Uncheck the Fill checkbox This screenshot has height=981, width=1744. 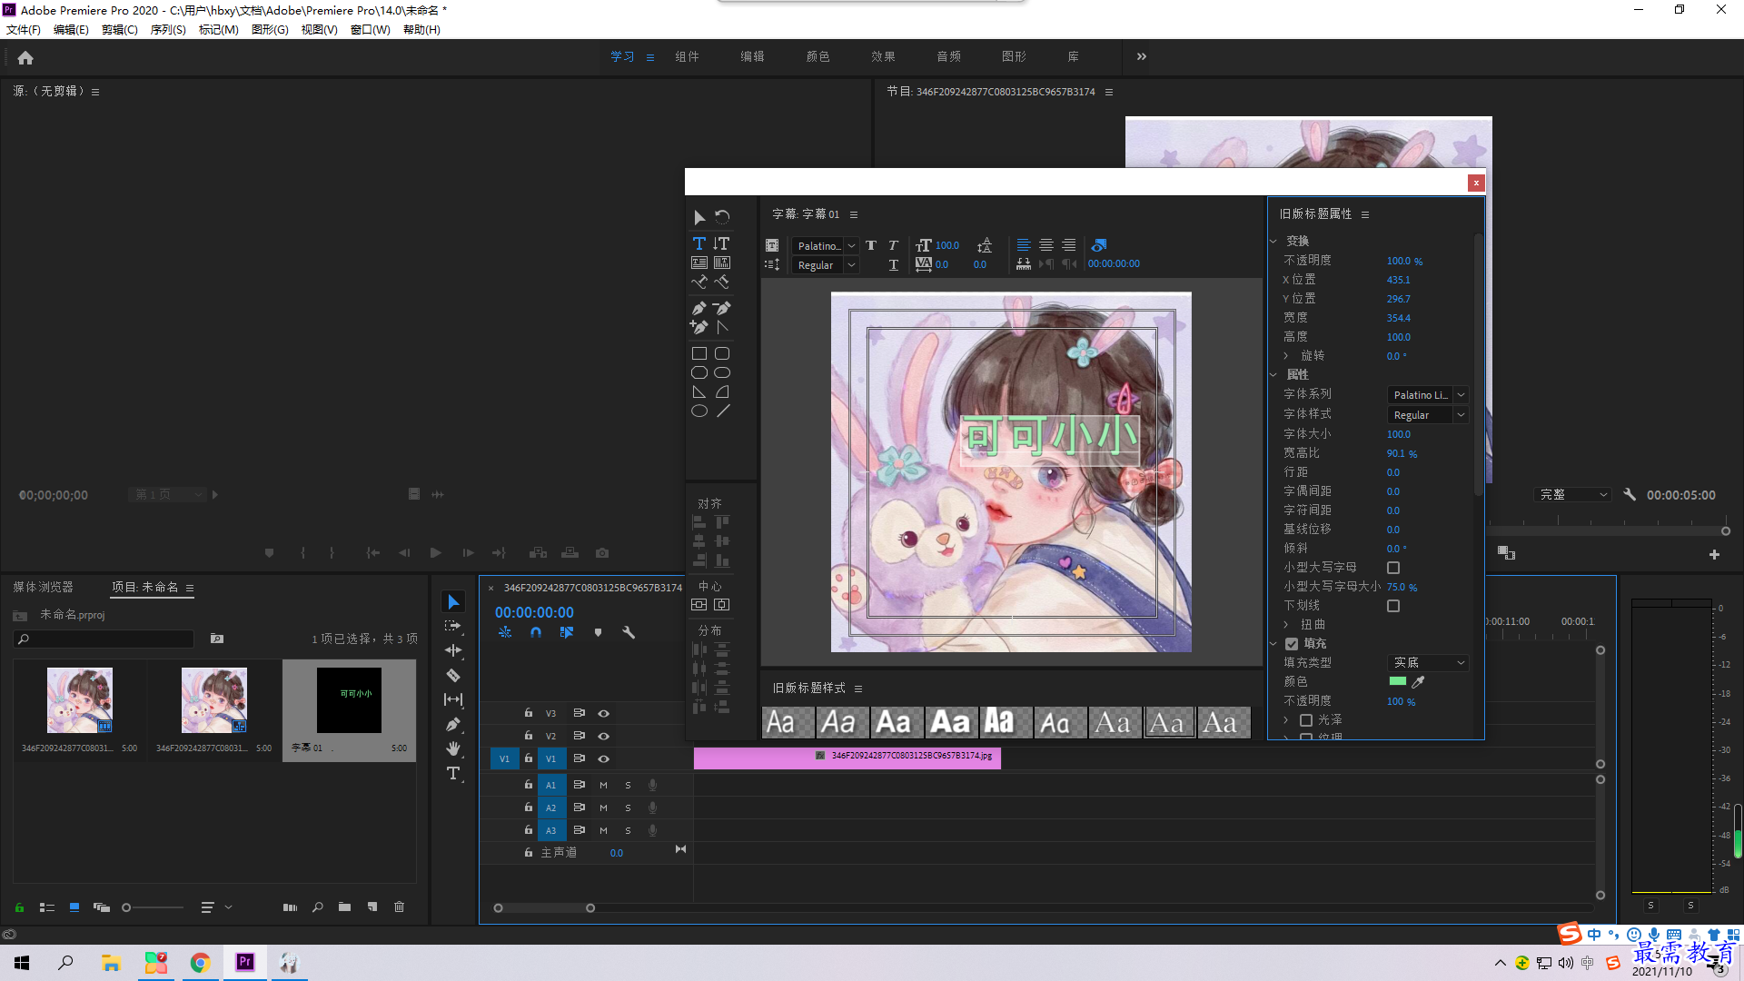tap(1292, 644)
